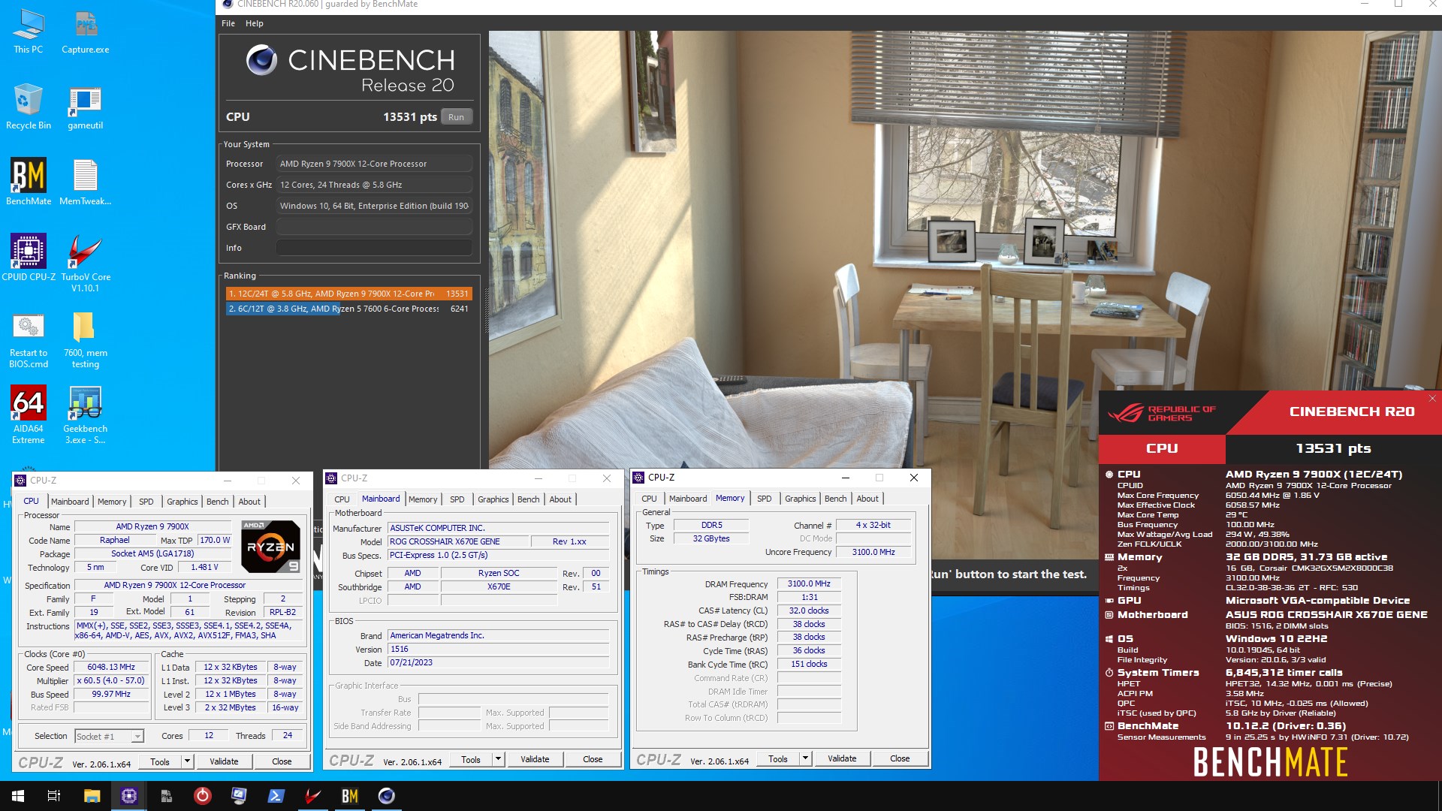Launch Capture.exe from desktop
This screenshot has height=811, width=1442.
coord(86,32)
